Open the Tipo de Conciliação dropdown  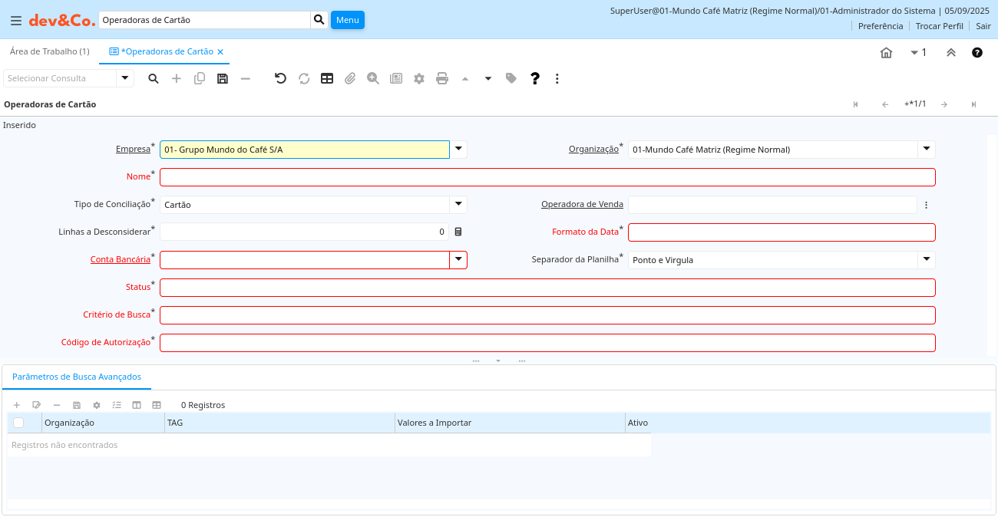point(458,204)
